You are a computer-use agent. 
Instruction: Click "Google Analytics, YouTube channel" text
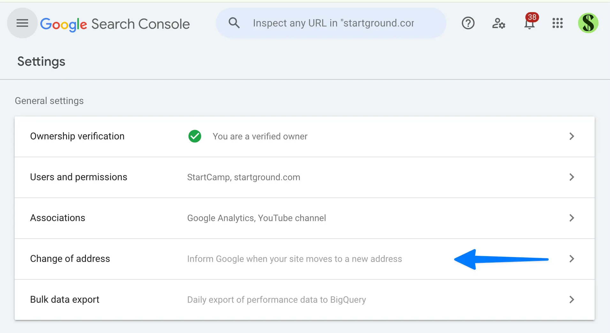pyautogui.click(x=256, y=218)
